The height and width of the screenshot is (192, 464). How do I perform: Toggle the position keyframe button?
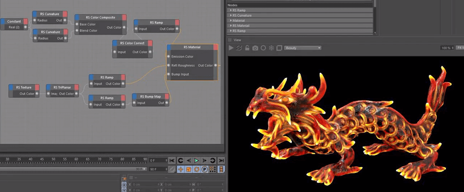pyautogui.click(x=180, y=169)
